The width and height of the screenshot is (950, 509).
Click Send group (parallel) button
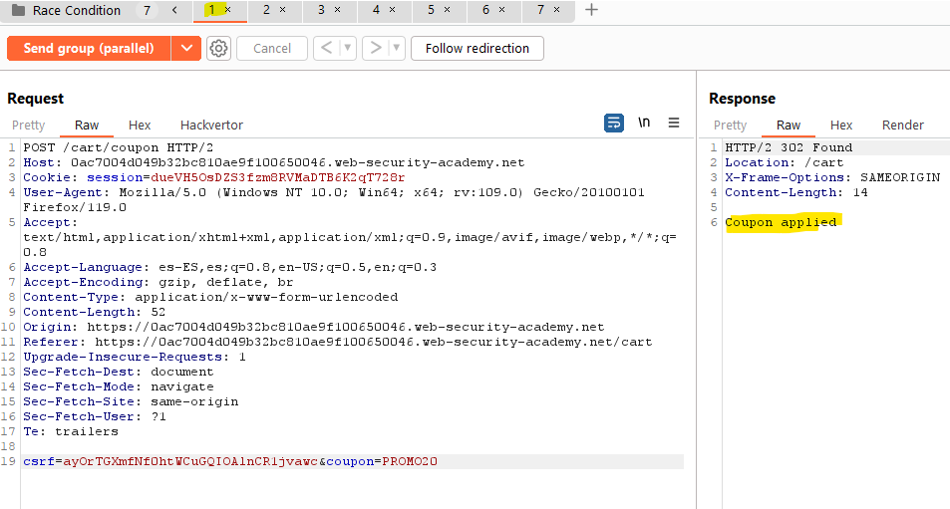(x=89, y=49)
